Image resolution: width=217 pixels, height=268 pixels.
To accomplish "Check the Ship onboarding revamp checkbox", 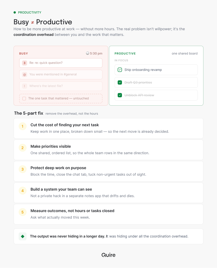I will click(120, 70).
